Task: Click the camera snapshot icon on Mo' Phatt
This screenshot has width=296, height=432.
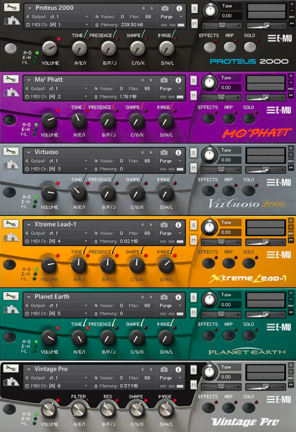Action: [164, 80]
